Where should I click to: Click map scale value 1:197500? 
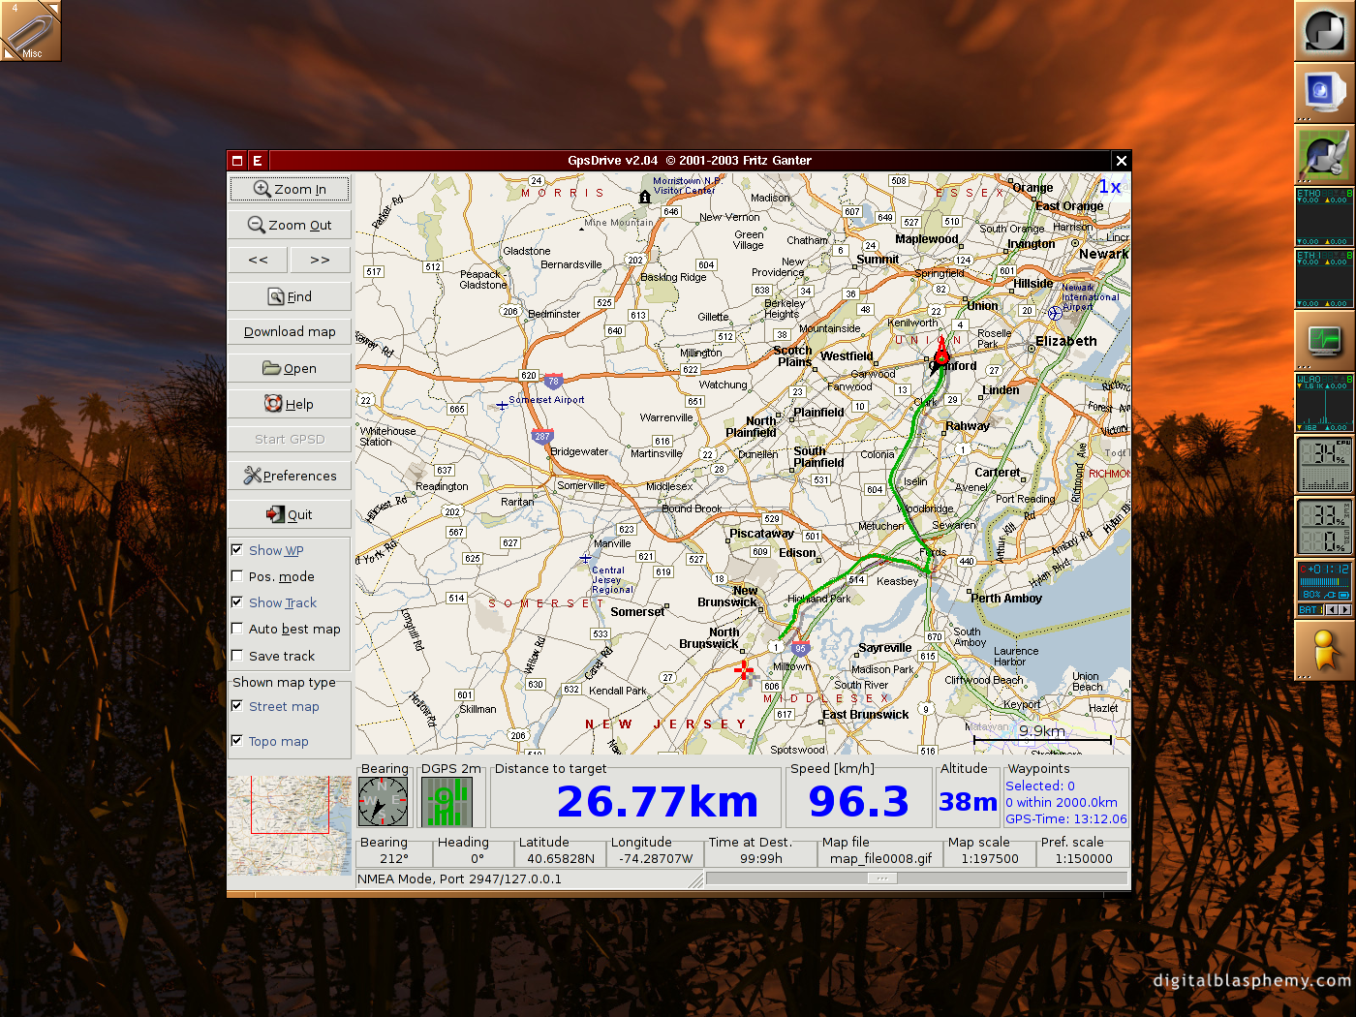click(990, 858)
